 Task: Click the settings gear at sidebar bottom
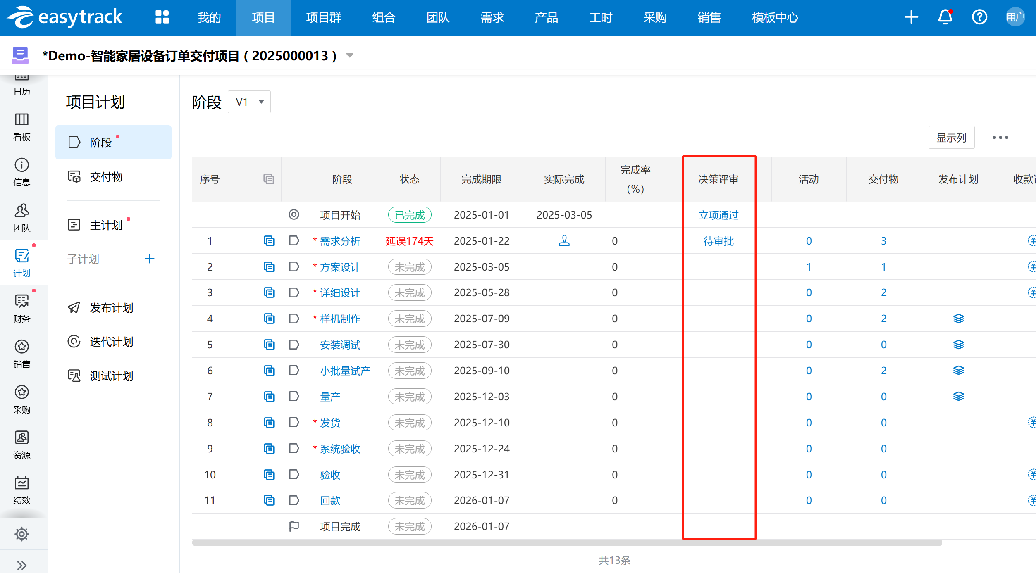pos(21,534)
